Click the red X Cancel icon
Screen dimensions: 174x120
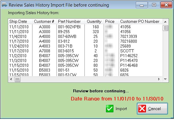[142, 109]
